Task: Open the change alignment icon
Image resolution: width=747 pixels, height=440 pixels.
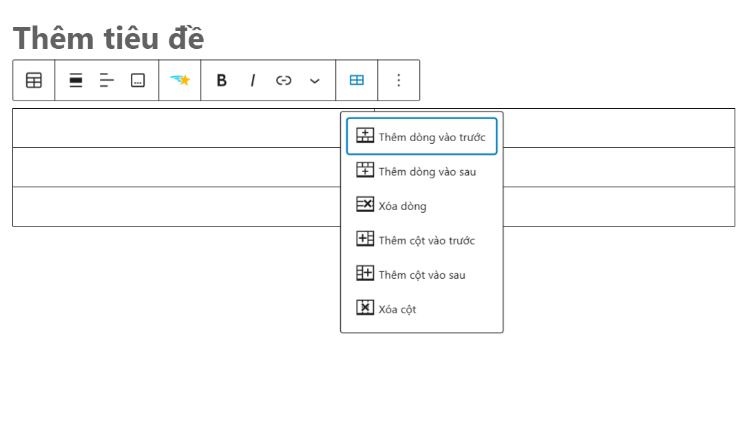Action: click(76, 80)
